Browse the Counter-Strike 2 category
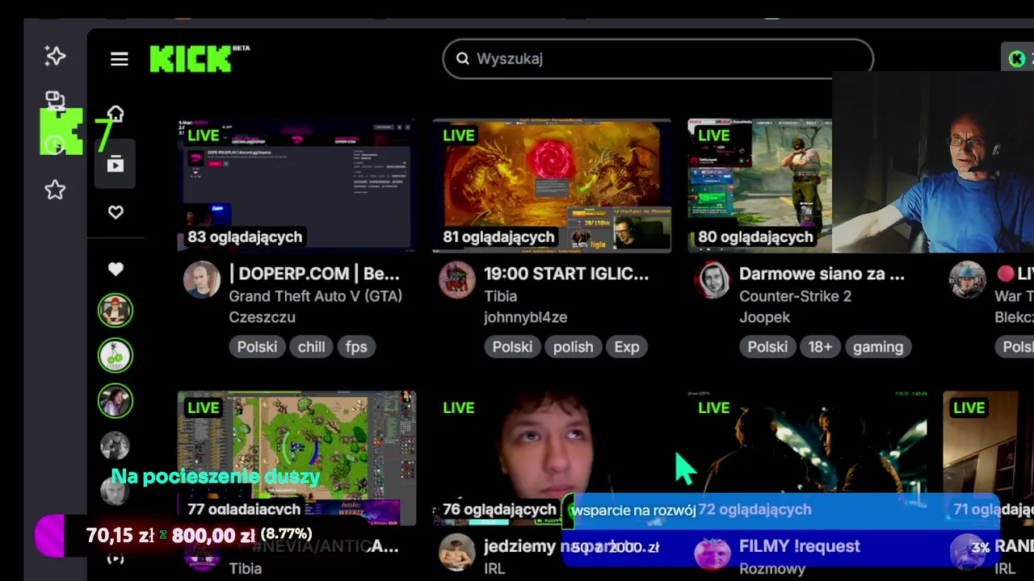Screen dimensions: 1034x581 point(795,296)
